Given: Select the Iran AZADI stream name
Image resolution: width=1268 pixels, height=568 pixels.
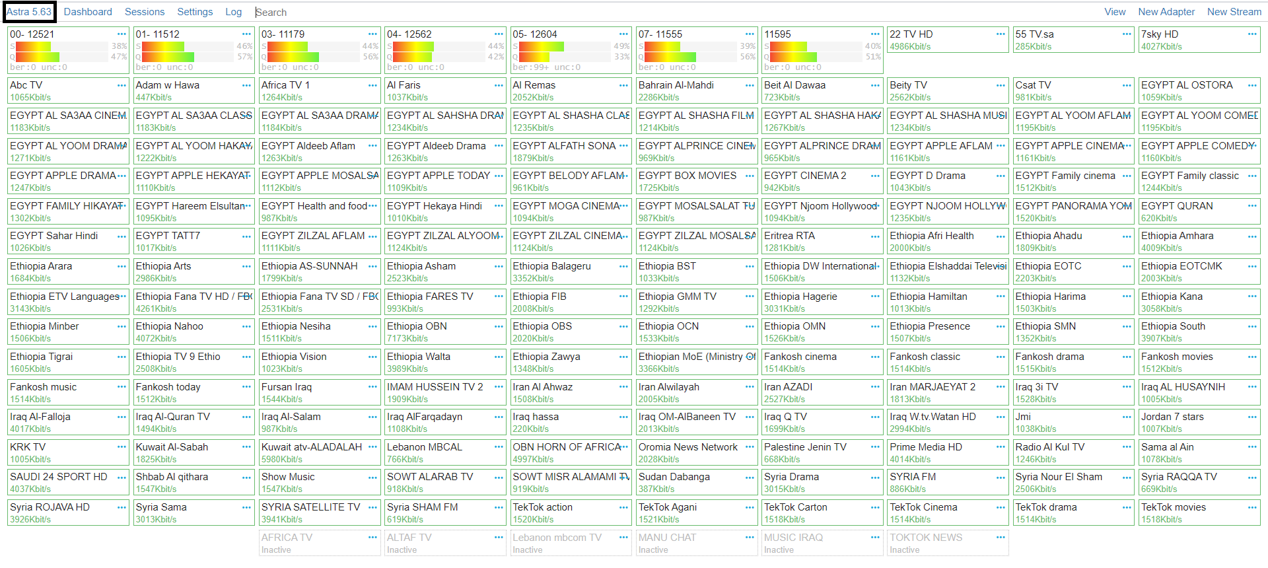Looking at the screenshot, I should (x=788, y=387).
